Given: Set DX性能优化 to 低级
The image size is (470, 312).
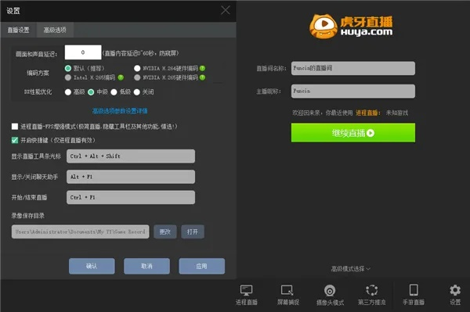Looking at the screenshot, I should (114, 92).
